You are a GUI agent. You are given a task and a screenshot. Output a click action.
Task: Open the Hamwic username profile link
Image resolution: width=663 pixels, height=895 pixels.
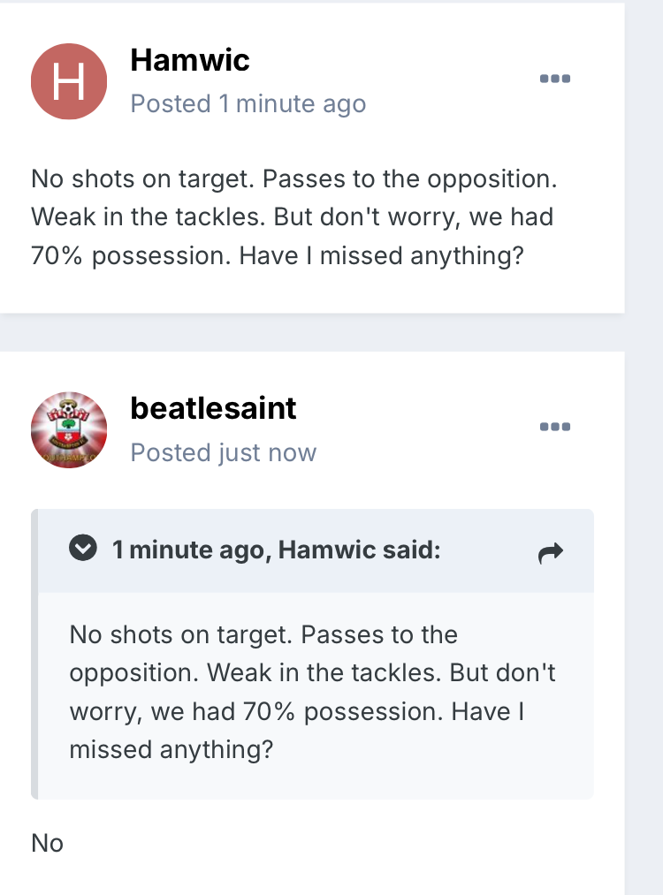190,60
